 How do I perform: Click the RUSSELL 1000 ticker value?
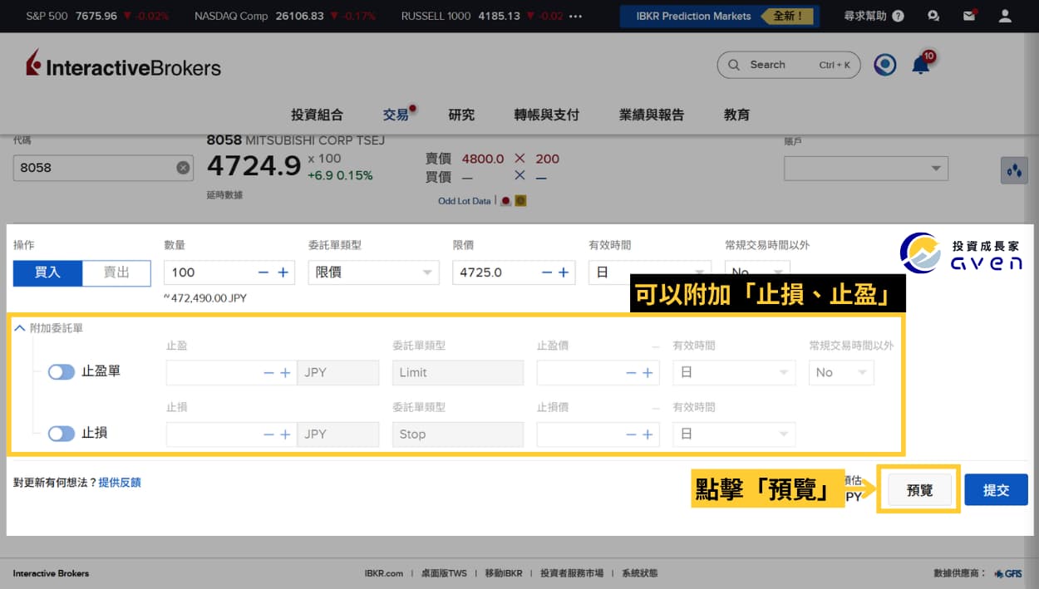[499, 16]
